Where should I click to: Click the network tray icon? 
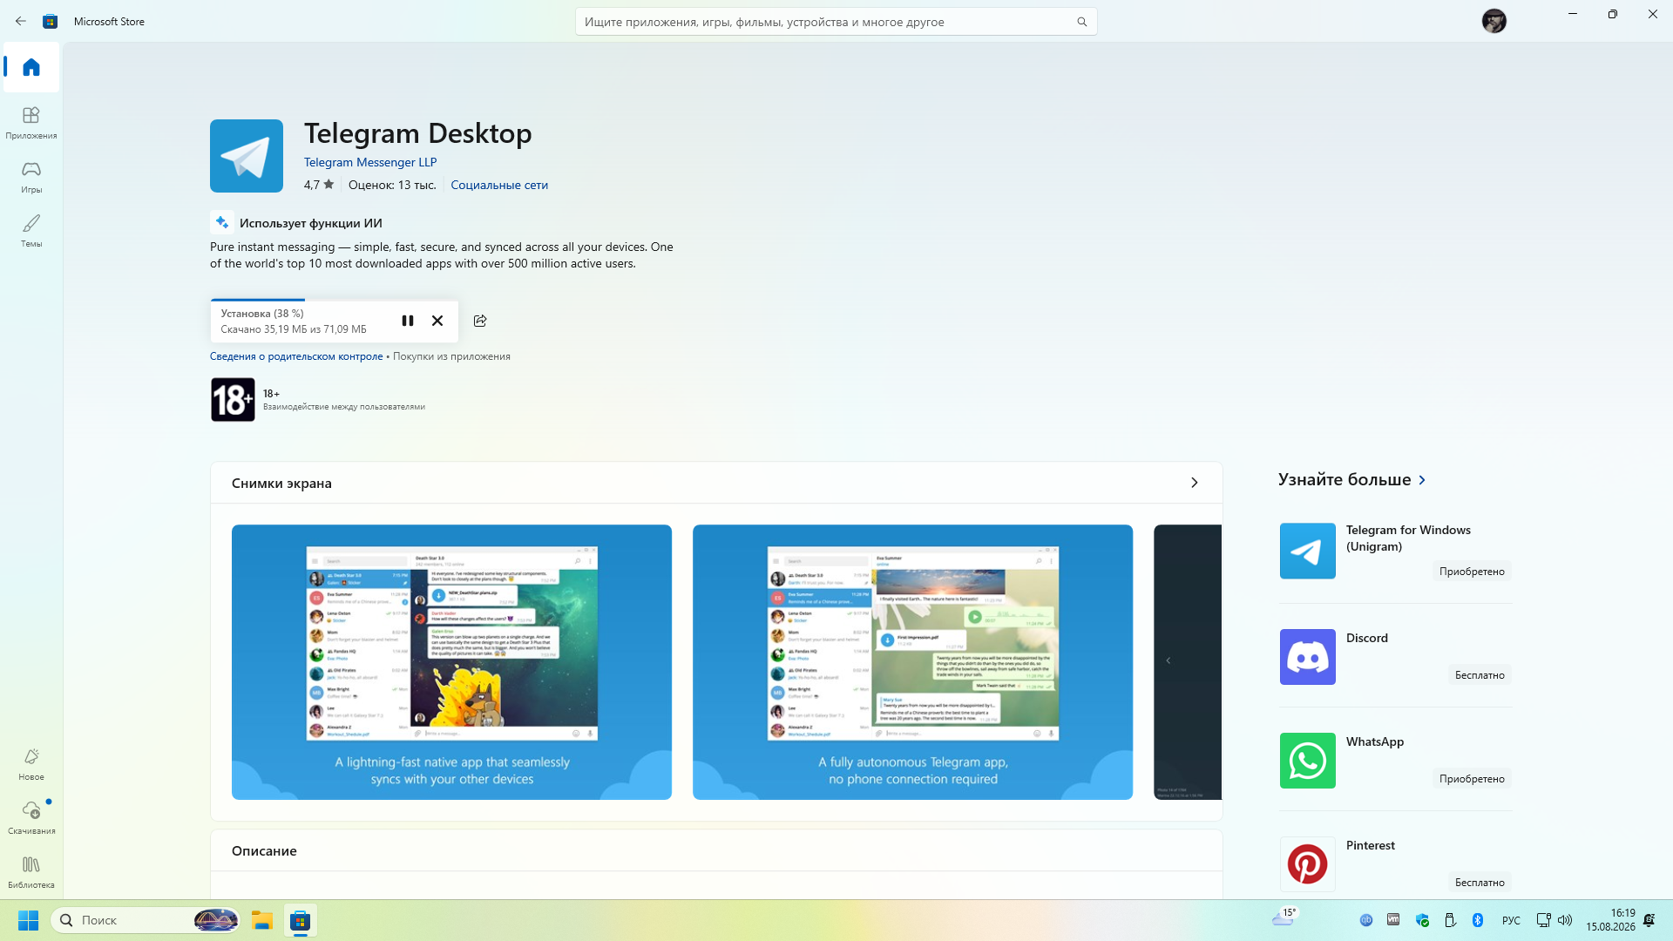coord(1543,920)
